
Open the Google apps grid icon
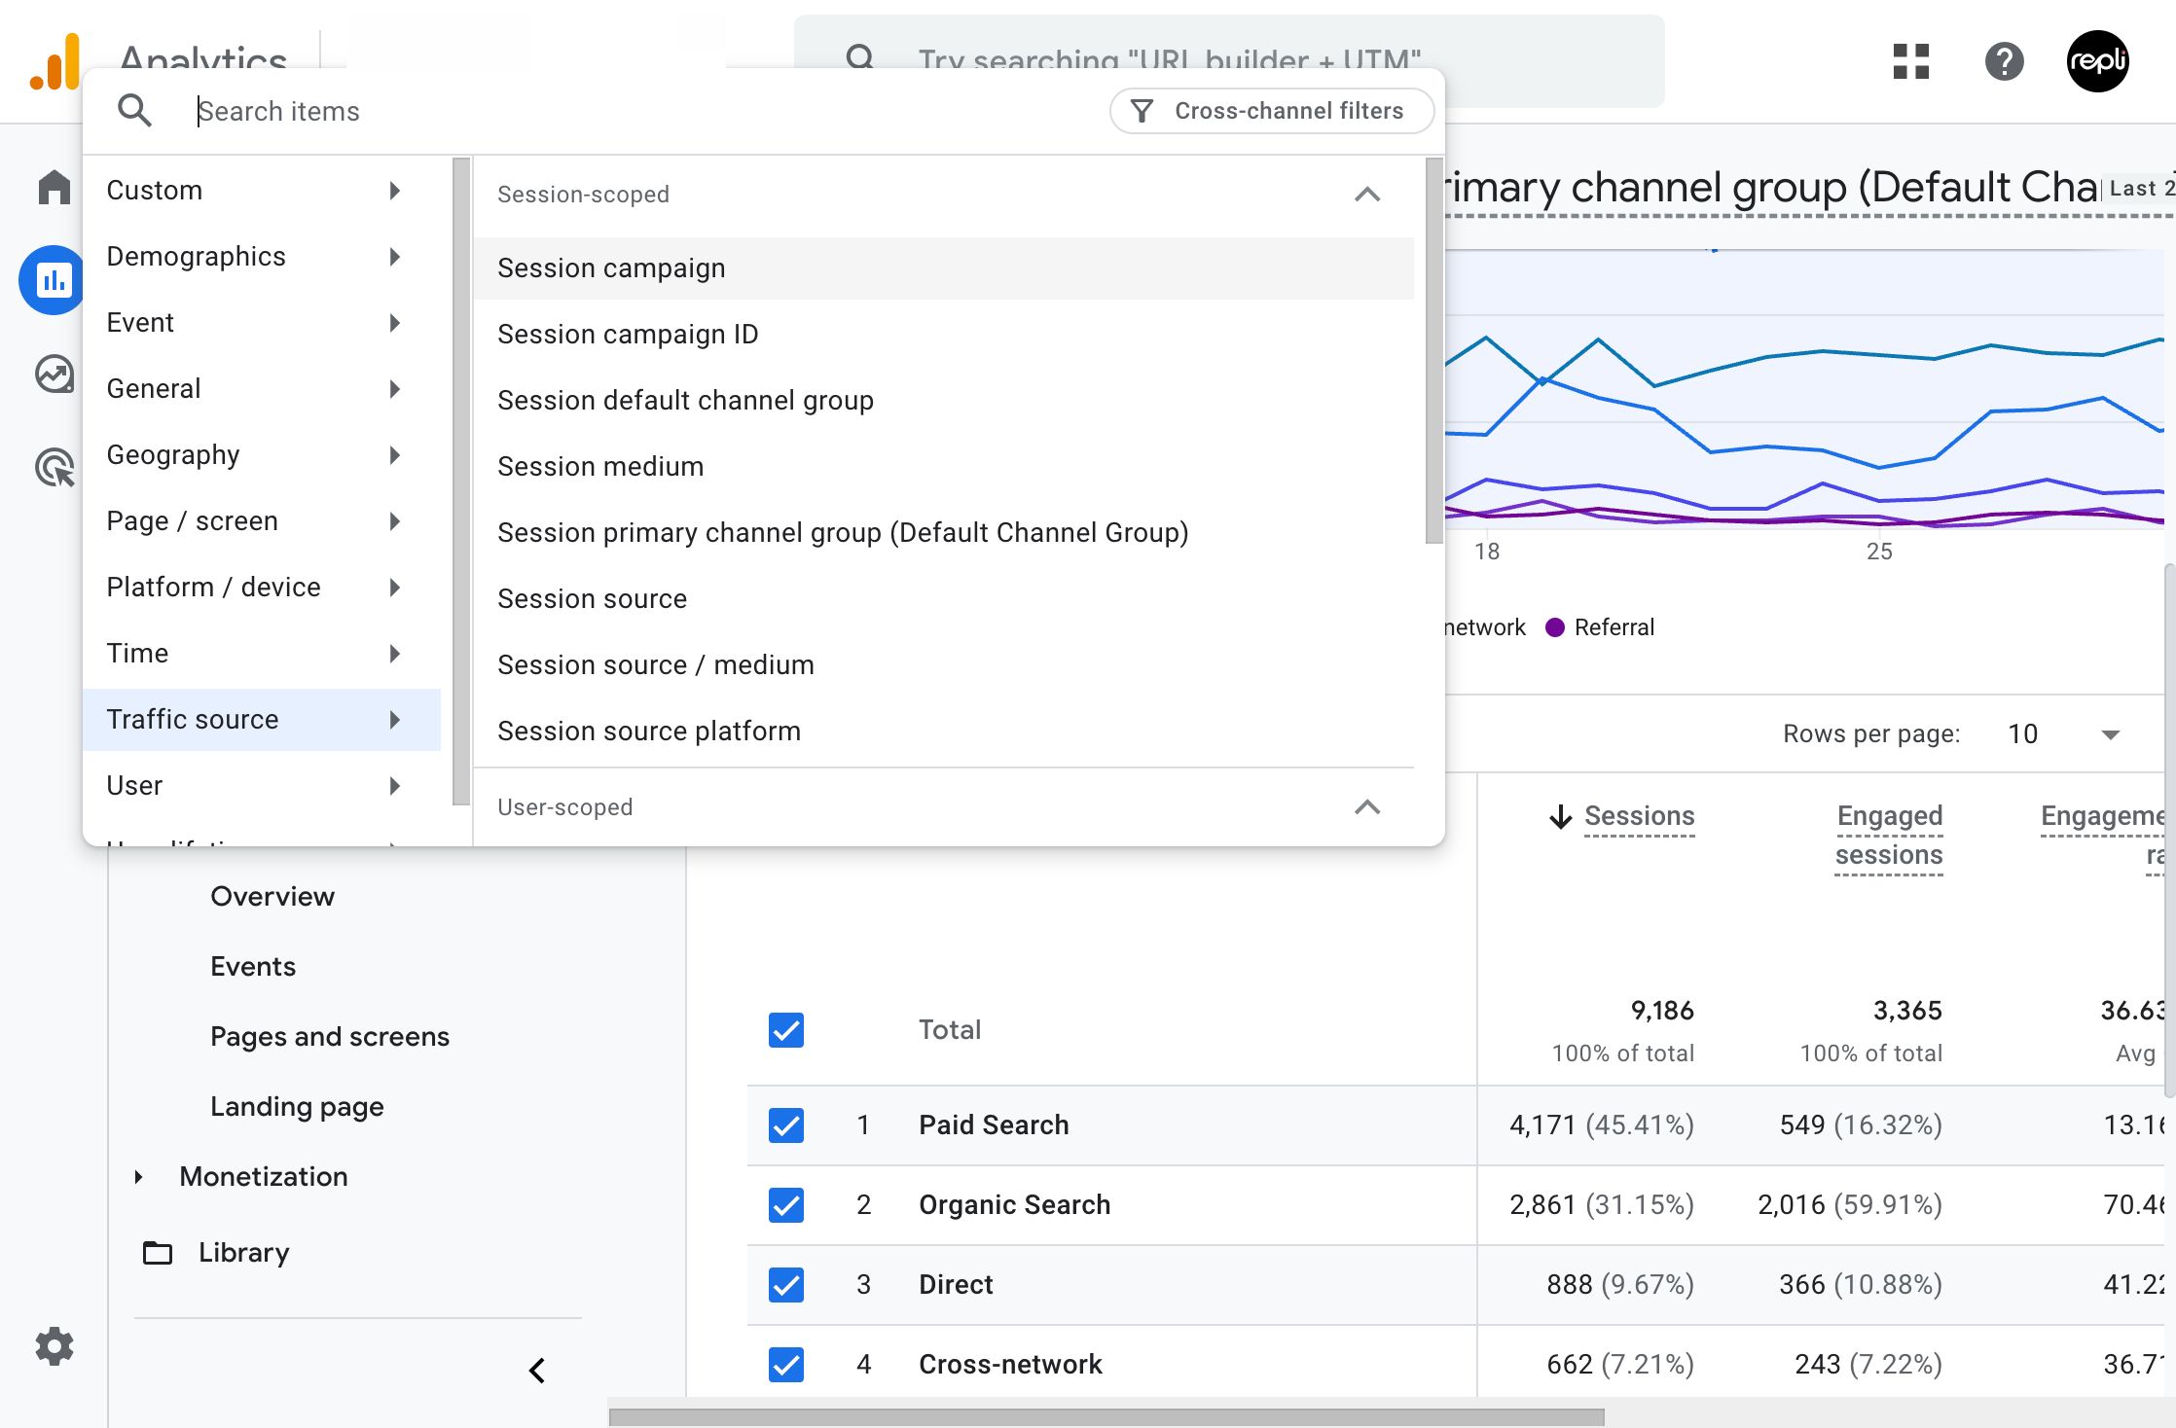point(1911,61)
